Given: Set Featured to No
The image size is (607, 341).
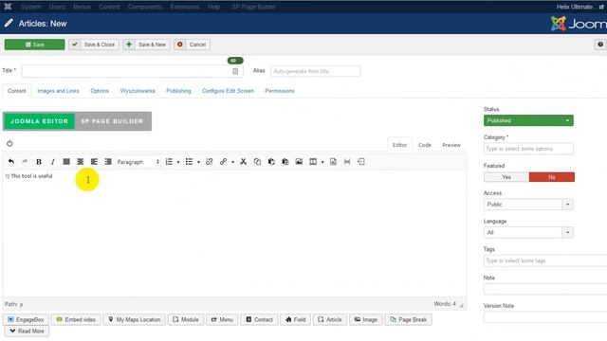Looking at the screenshot, I should pos(552,177).
